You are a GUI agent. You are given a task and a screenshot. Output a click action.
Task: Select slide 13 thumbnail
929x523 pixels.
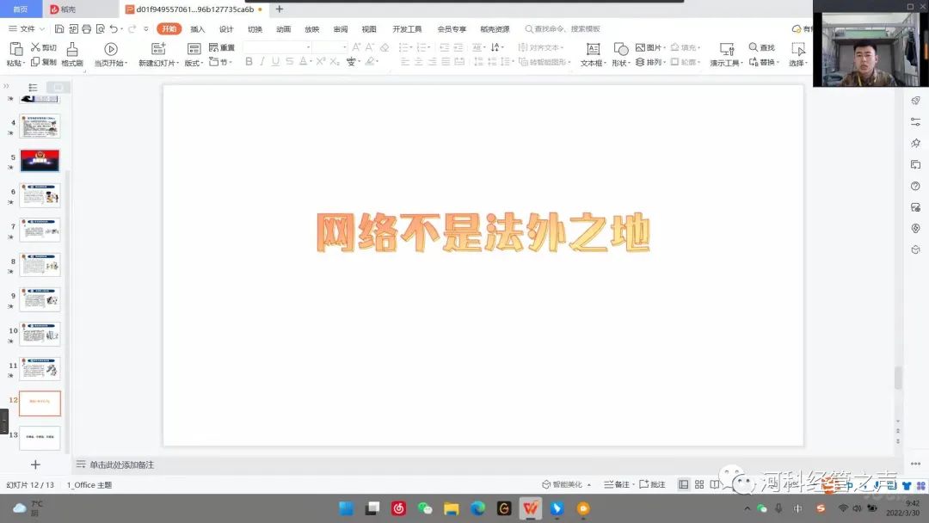pyautogui.click(x=40, y=438)
